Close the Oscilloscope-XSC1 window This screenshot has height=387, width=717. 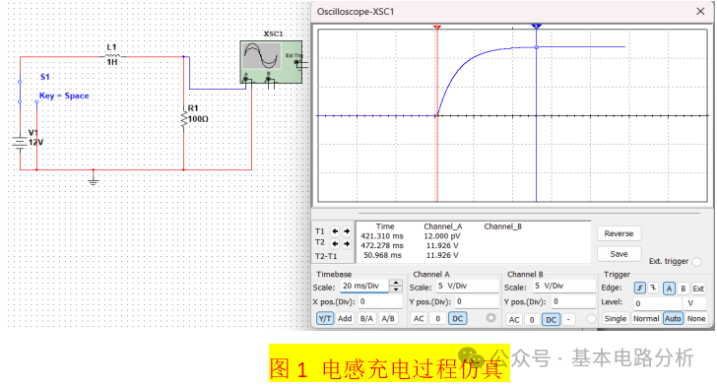pos(700,12)
